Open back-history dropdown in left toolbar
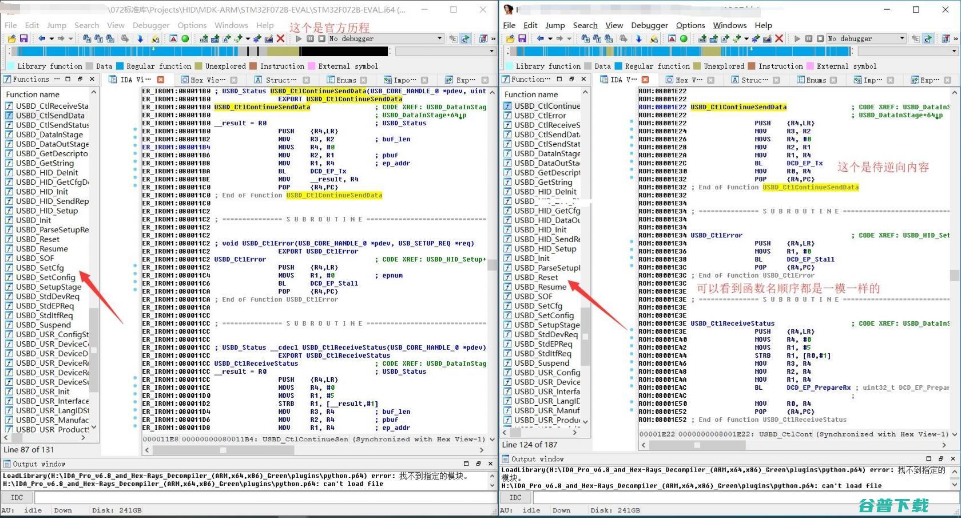Viewport: 961px width, 518px height. click(51, 38)
